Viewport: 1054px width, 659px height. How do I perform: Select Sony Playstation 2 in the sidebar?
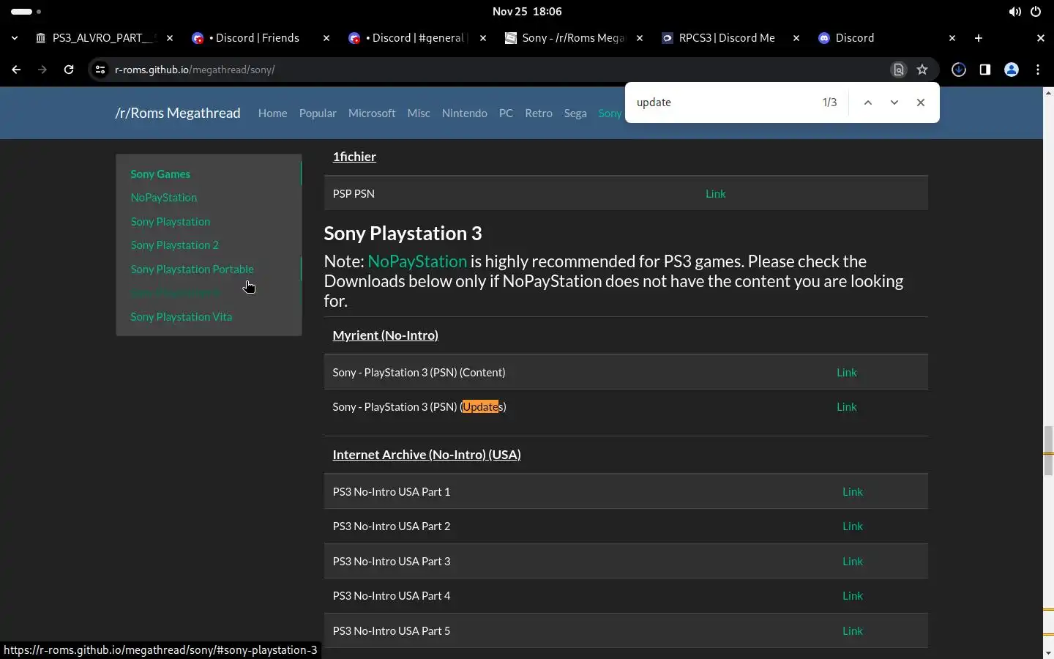(x=175, y=245)
